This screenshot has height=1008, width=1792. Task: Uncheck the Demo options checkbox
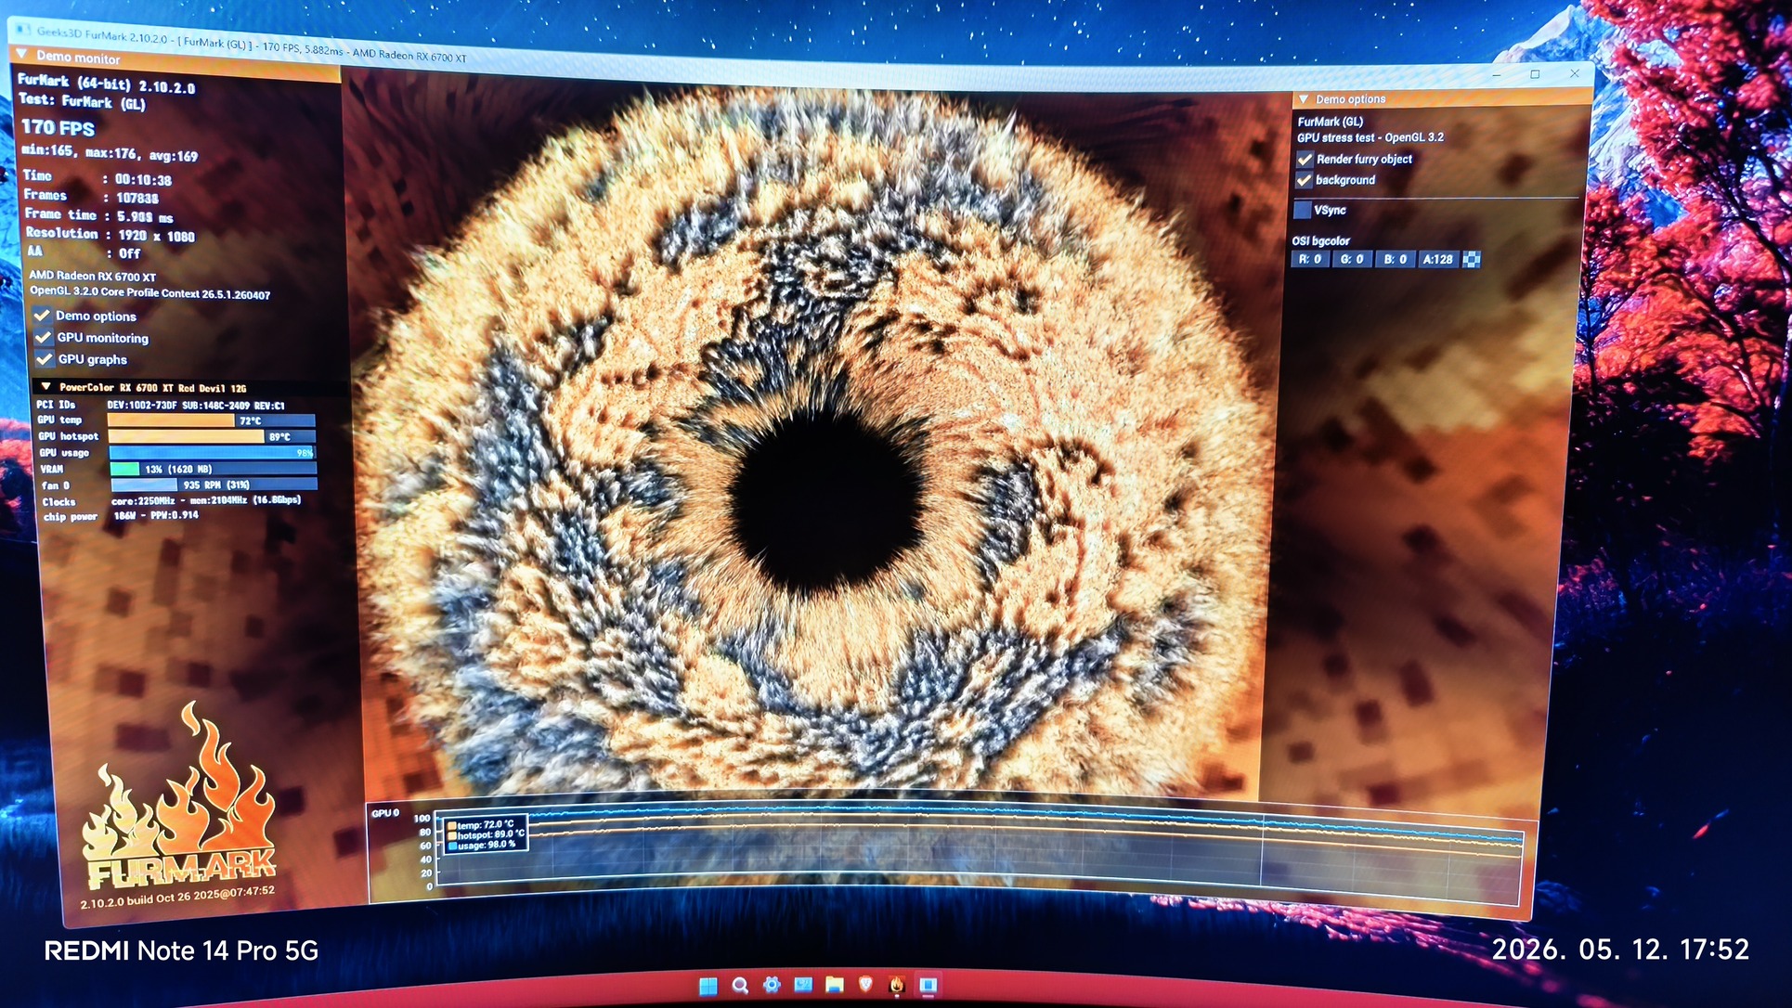[43, 316]
